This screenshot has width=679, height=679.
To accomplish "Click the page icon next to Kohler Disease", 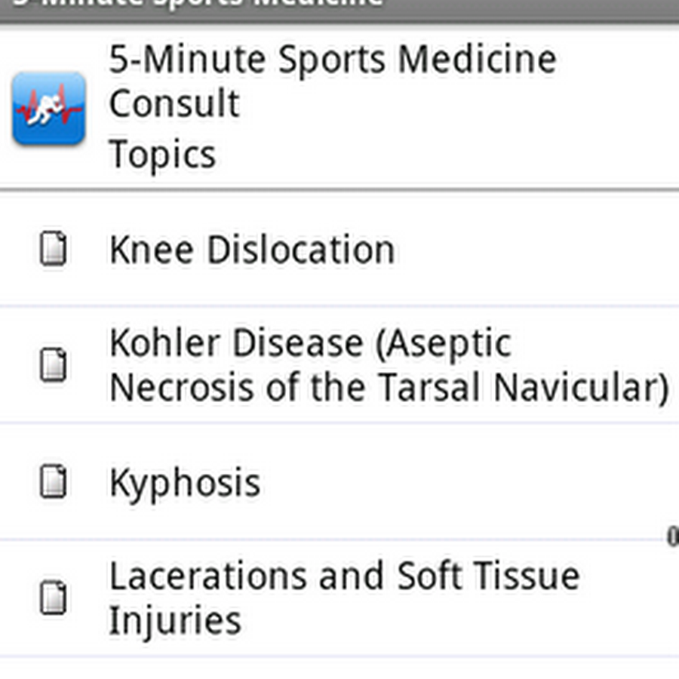I will 54,364.
